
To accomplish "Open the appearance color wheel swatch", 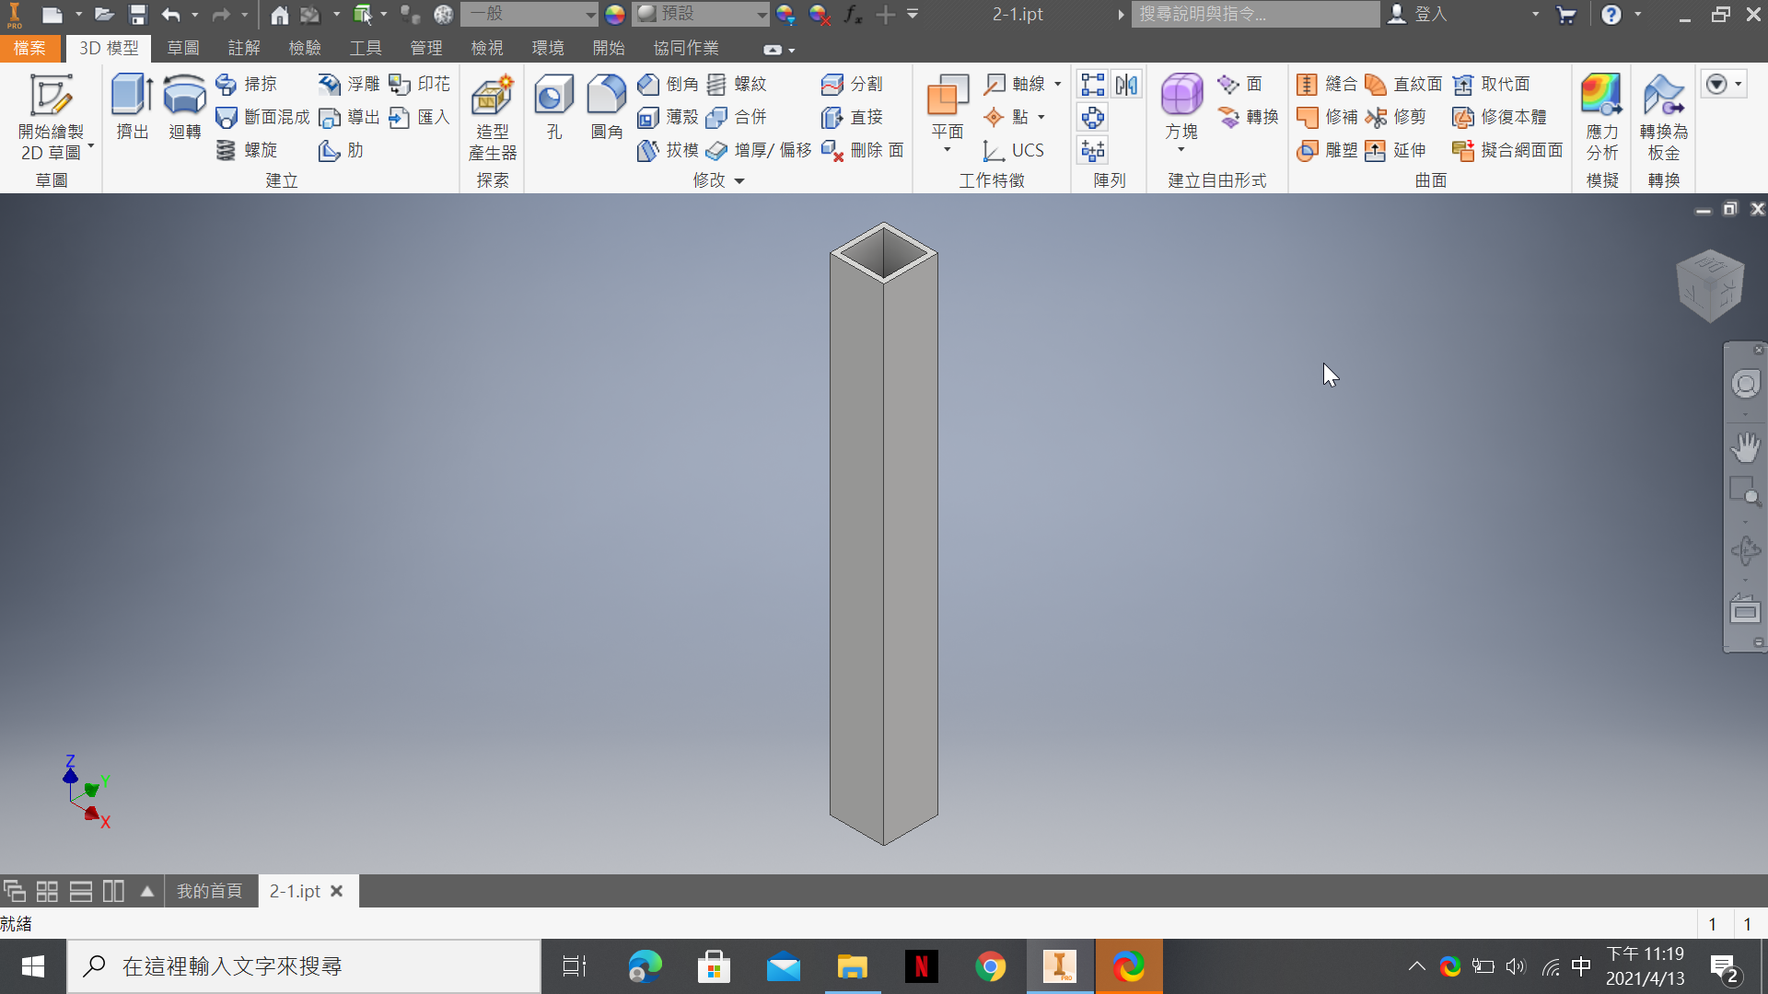I will click(615, 14).
